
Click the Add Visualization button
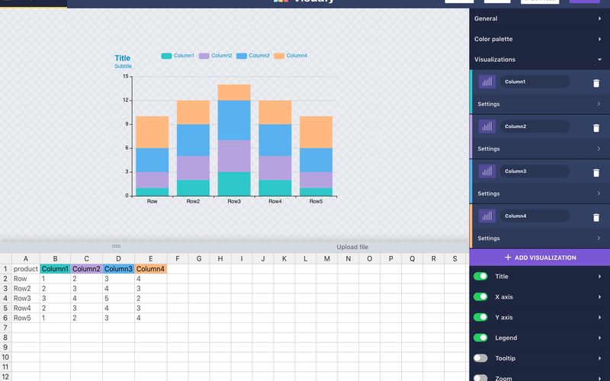point(539,258)
